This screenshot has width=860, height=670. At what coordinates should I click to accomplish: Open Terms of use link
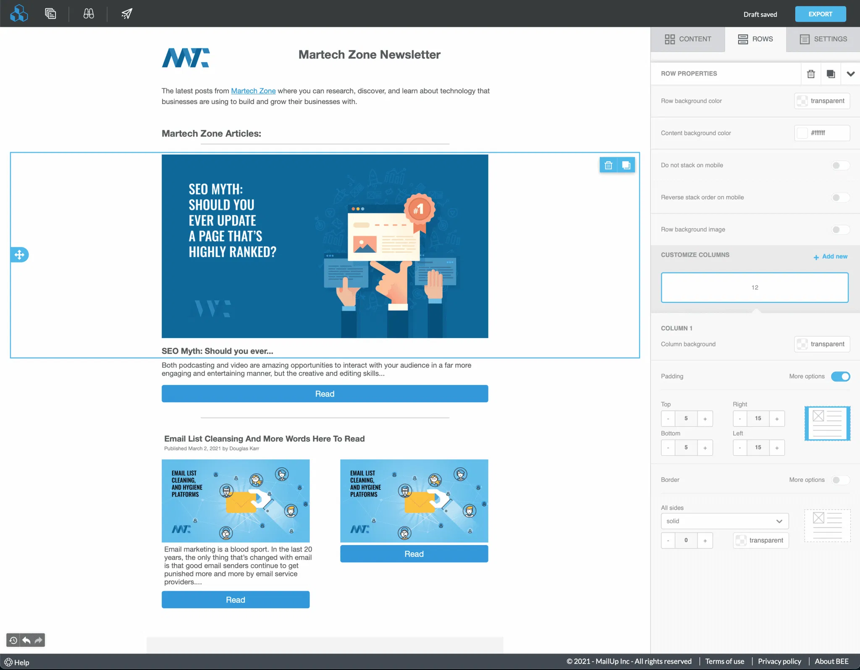[x=725, y=661]
